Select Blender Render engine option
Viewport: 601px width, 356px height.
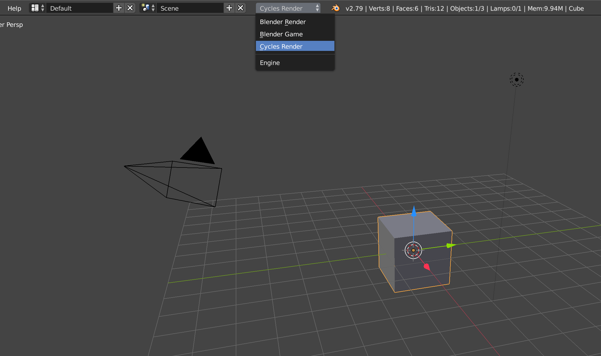click(x=283, y=22)
